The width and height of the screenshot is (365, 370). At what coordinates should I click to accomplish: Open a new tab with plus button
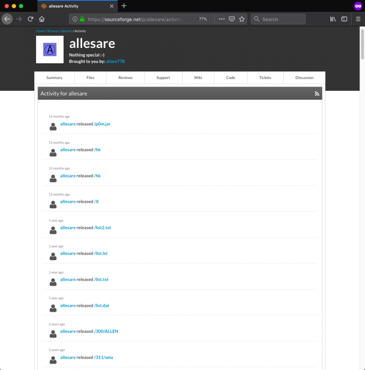124,6
